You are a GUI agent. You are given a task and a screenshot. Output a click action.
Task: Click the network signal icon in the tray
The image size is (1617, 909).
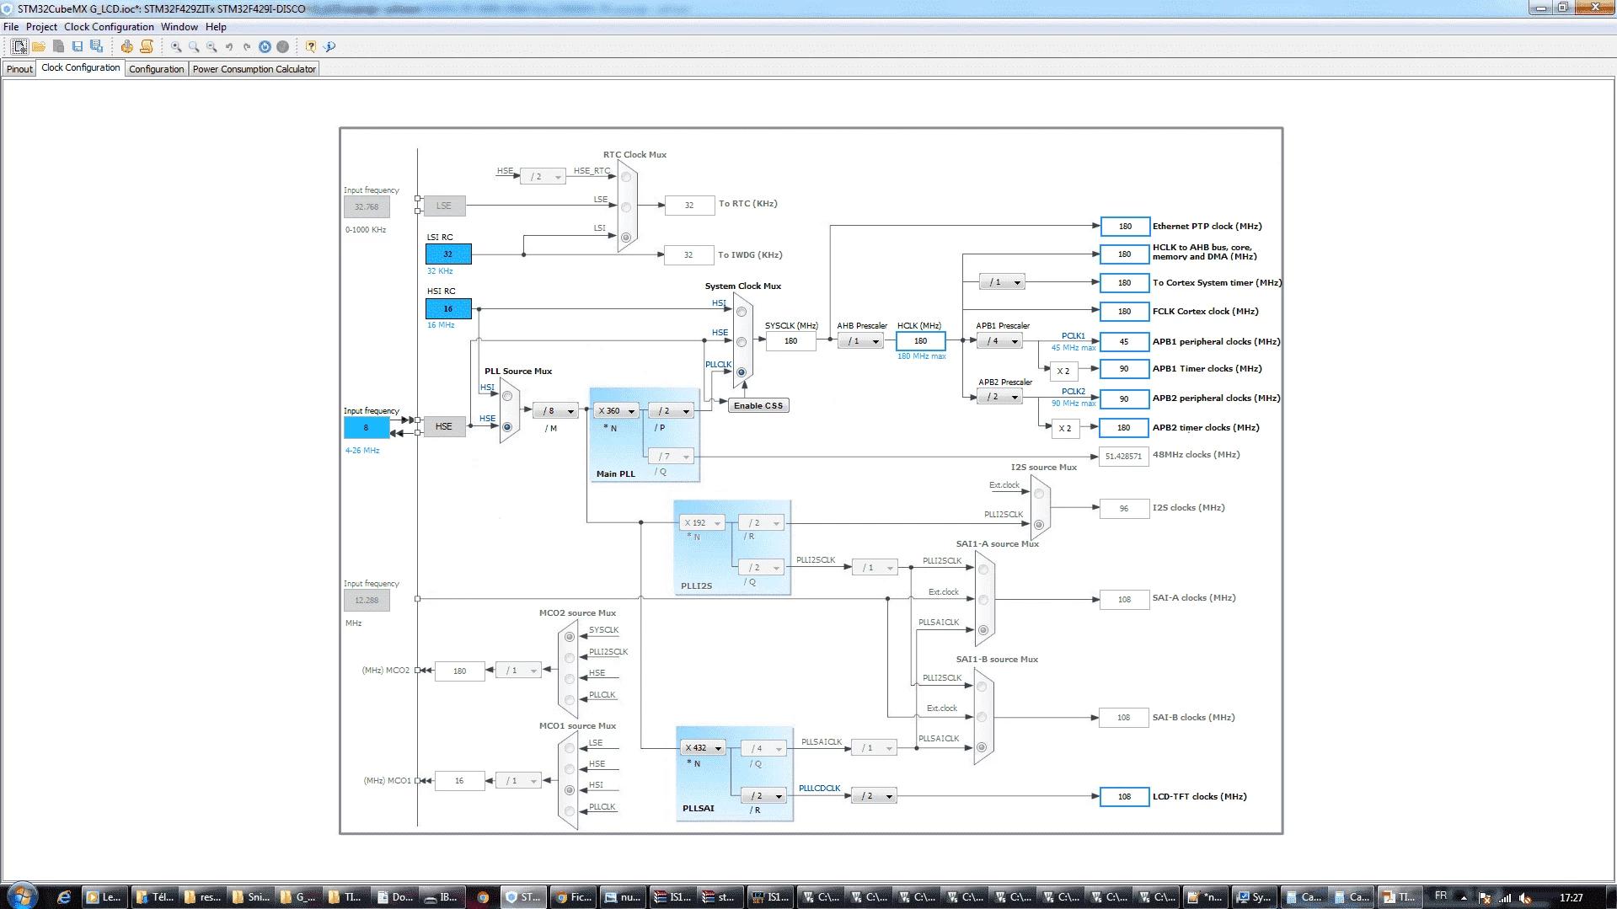pos(1505,898)
